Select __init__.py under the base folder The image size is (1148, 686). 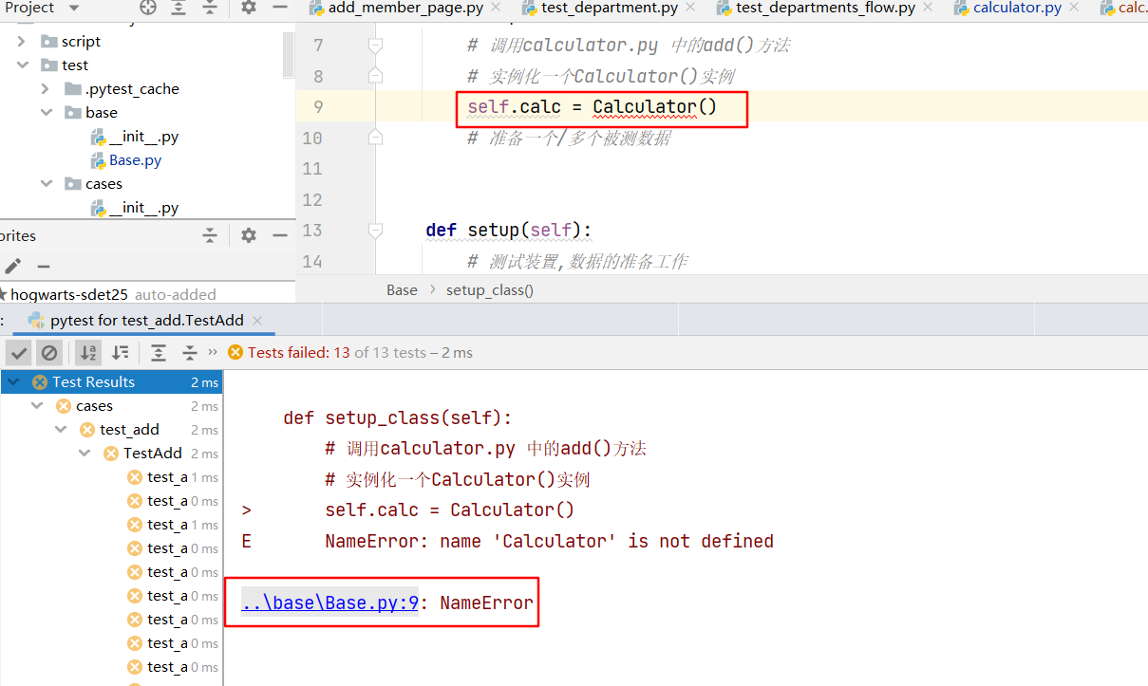click(143, 137)
